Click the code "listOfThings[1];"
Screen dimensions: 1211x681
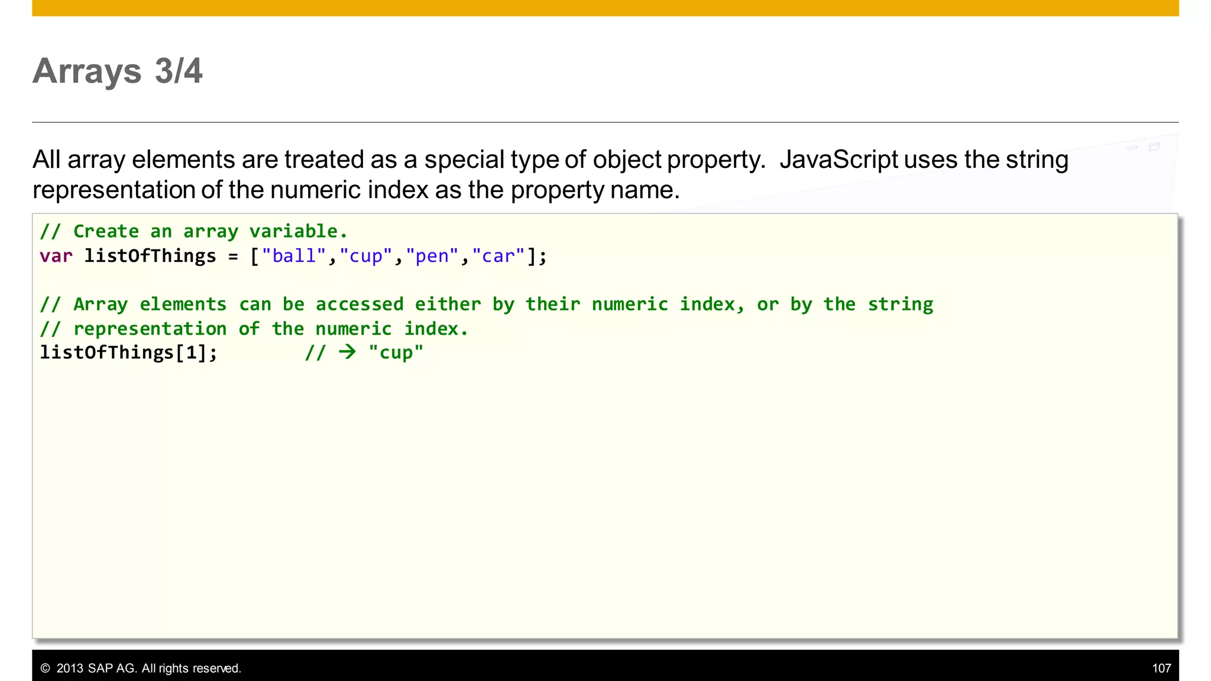click(129, 353)
